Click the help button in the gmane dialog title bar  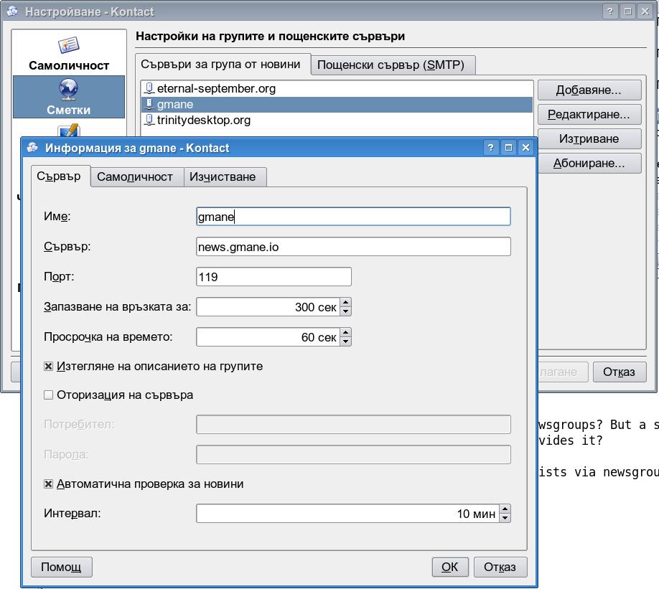pos(490,148)
